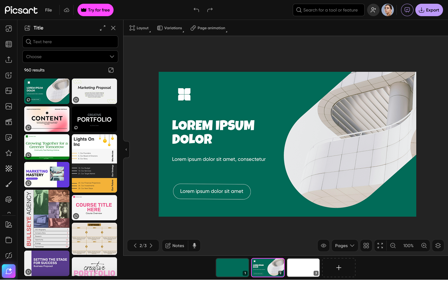This screenshot has height=281, width=448.
Task: Select the Marketing Proposal template thumbnail
Action: [94, 91]
